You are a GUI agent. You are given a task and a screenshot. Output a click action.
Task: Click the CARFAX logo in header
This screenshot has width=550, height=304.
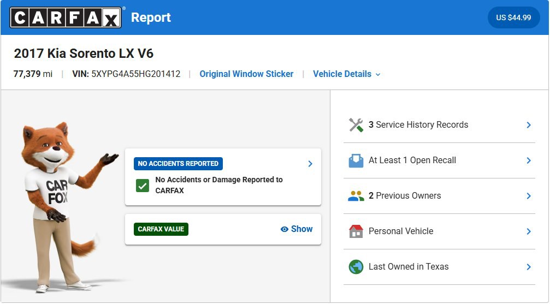tap(66, 17)
